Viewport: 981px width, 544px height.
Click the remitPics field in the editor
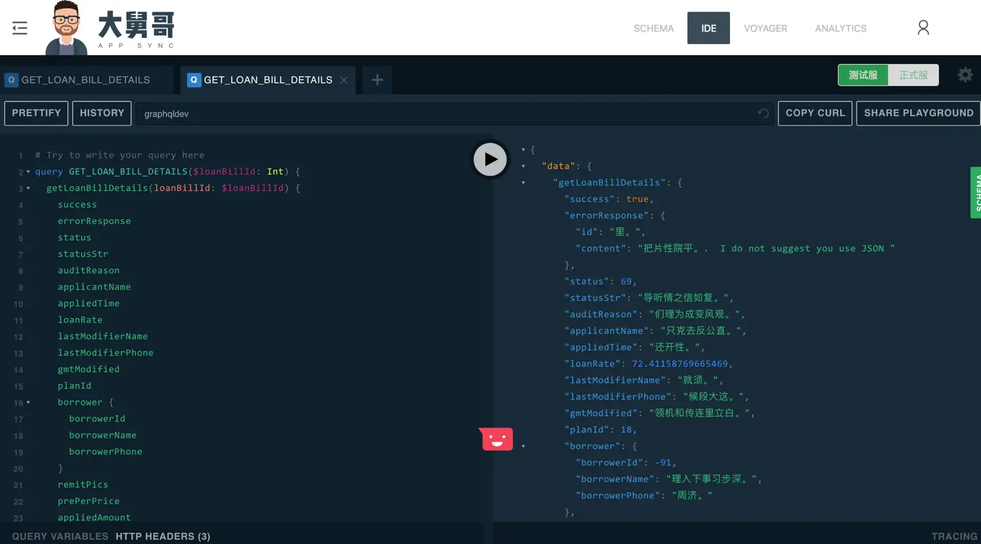83,485
